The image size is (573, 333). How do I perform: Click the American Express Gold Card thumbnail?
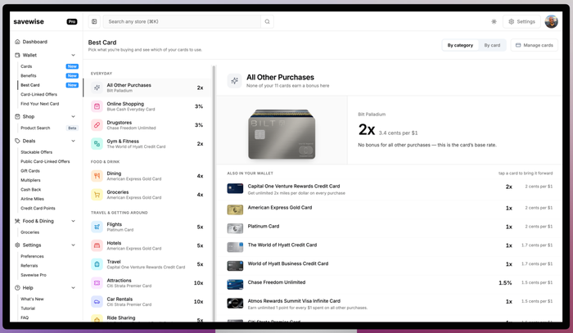235,209
